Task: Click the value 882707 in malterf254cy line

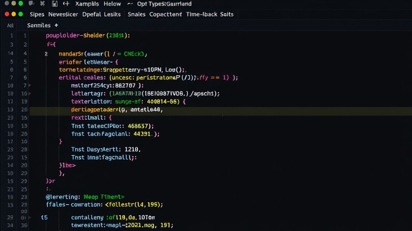Action: coord(126,85)
